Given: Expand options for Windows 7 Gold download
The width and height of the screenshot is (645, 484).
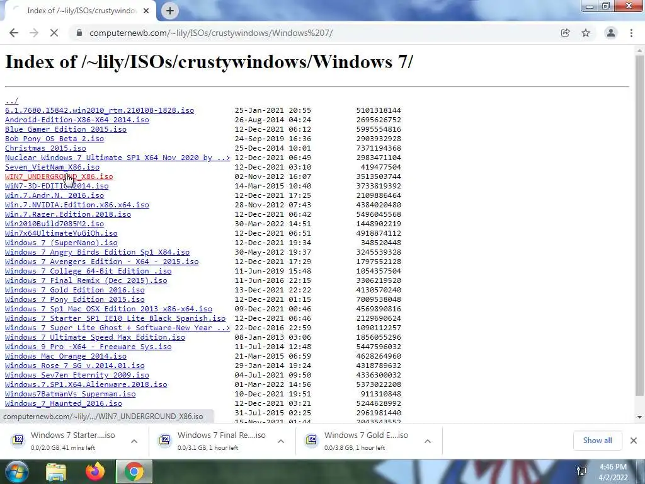Looking at the screenshot, I should (428, 441).
